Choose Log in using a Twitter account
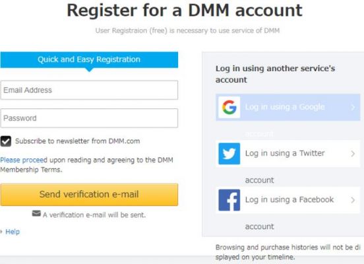Image resolution: width=364 pixels, height=264 pixels. 288,154
